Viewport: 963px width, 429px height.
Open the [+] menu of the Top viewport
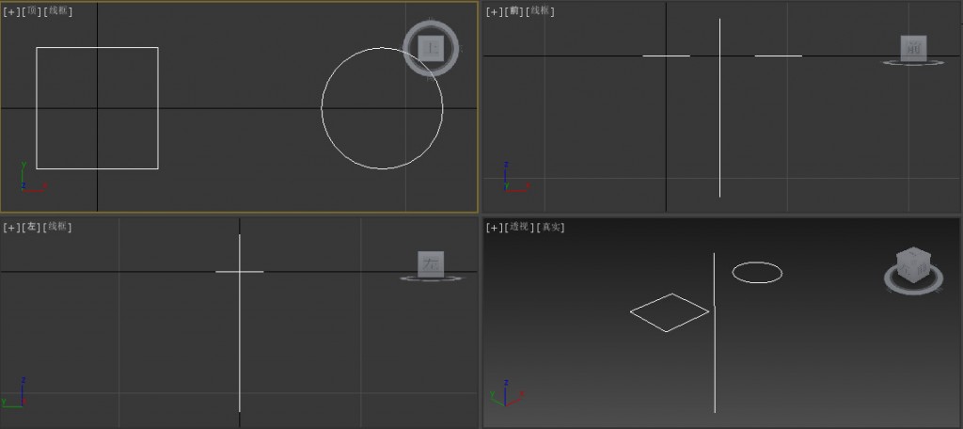tap(11, 11)
